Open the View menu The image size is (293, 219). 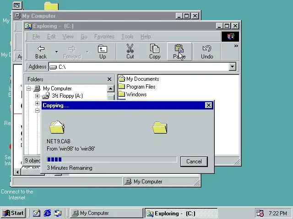click(68, 36)
